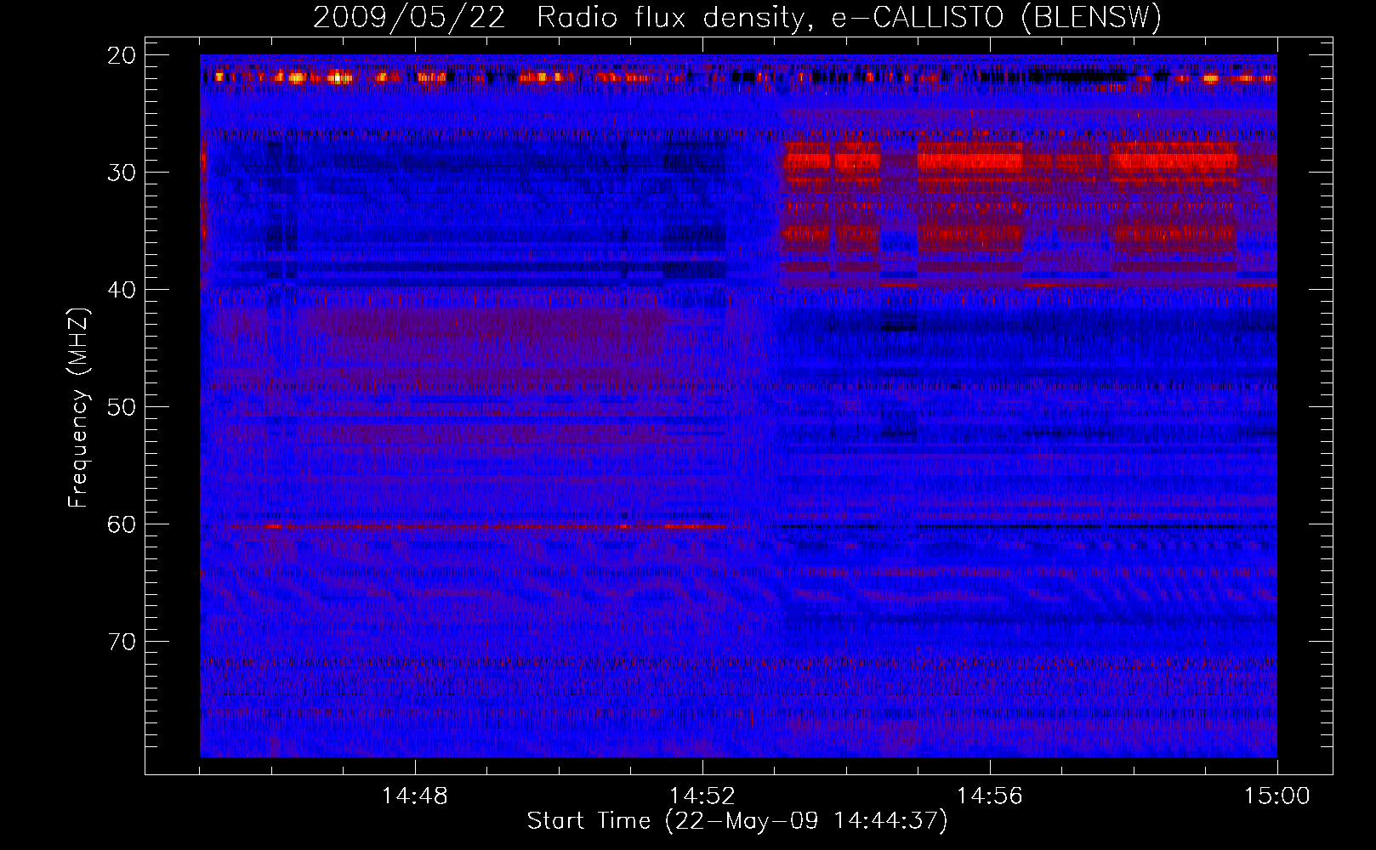Click the 50 frequency tick label

(x=122, y=407)
